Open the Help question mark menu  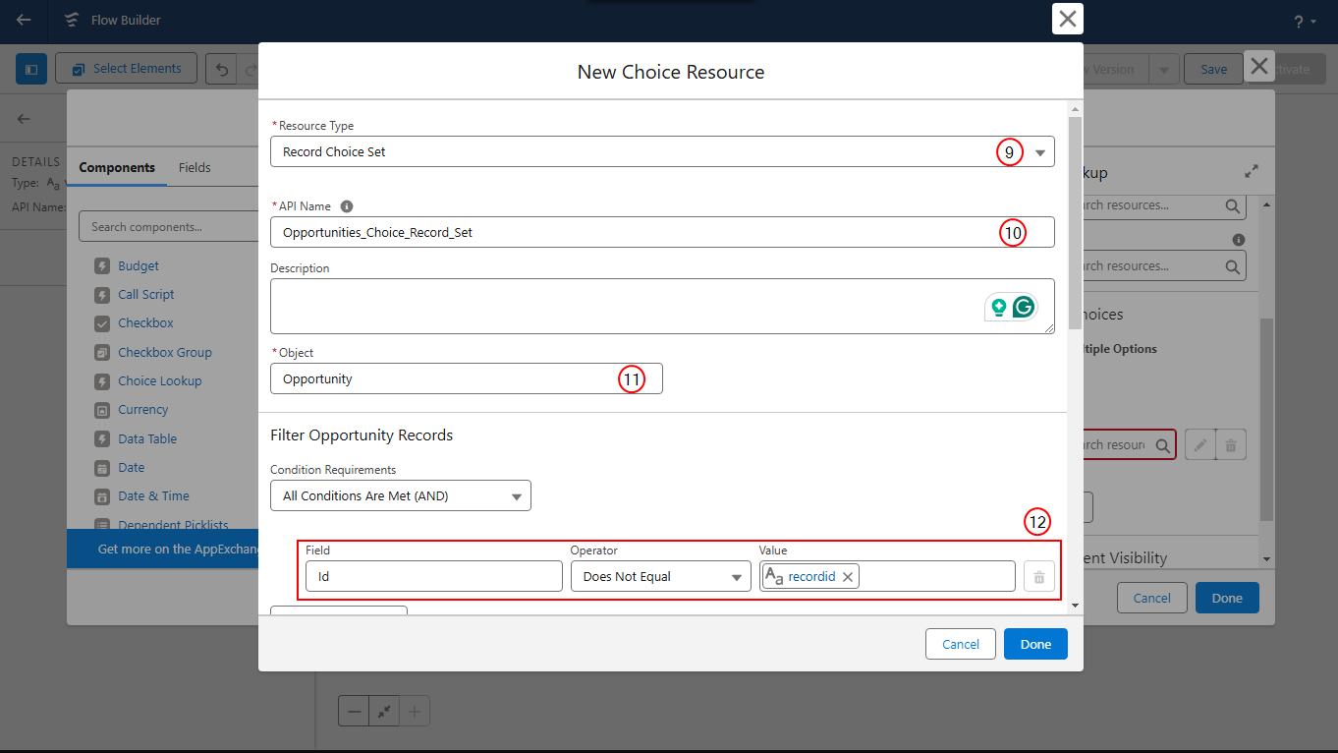click(x=1305, y=21)
